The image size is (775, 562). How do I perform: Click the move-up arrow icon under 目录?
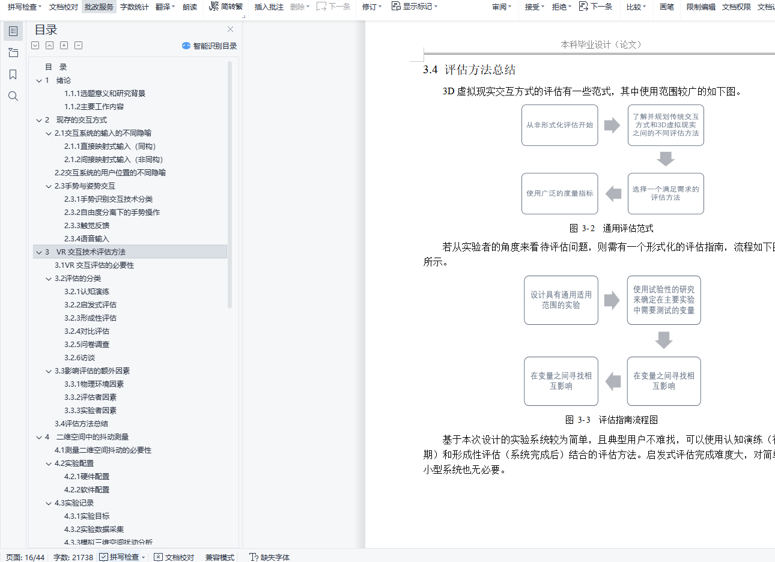pos(50,46)
